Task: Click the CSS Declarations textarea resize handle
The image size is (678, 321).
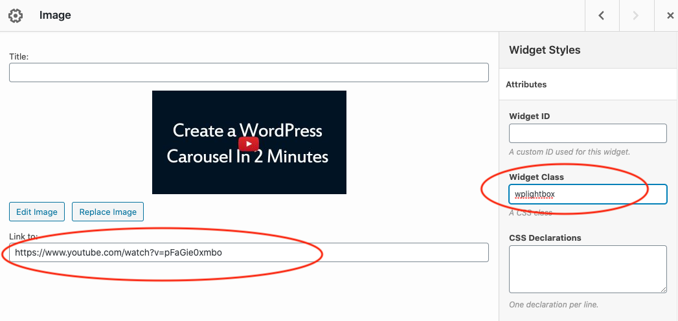Action: pyautogui.click(x=663, y=289)
